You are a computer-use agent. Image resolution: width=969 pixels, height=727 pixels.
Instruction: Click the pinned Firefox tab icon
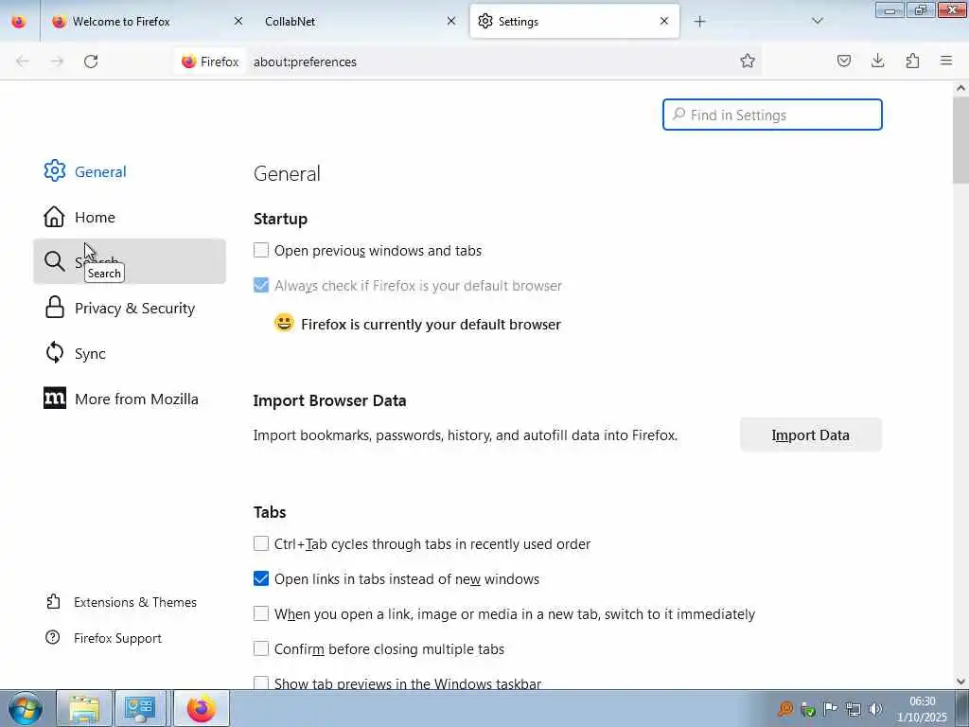19,21
